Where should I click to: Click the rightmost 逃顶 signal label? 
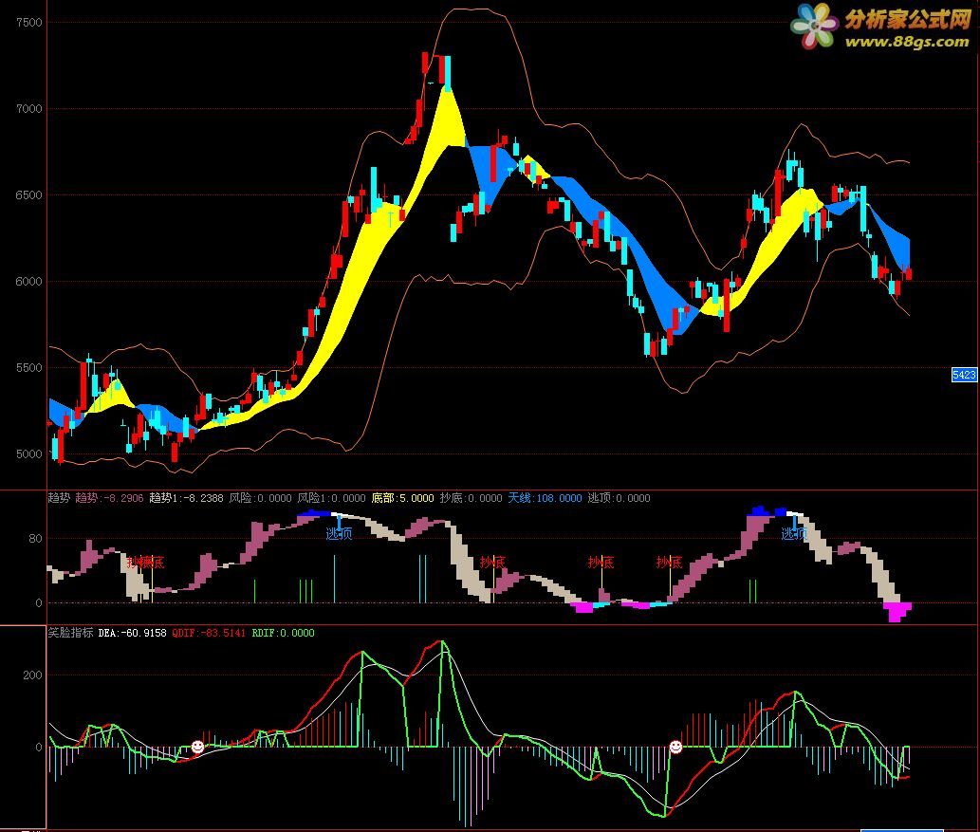794,533
